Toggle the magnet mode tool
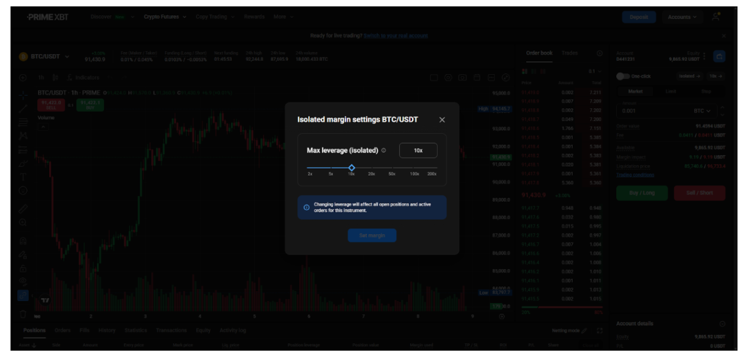This screenshot has width=745, height=356. (23, 241)
